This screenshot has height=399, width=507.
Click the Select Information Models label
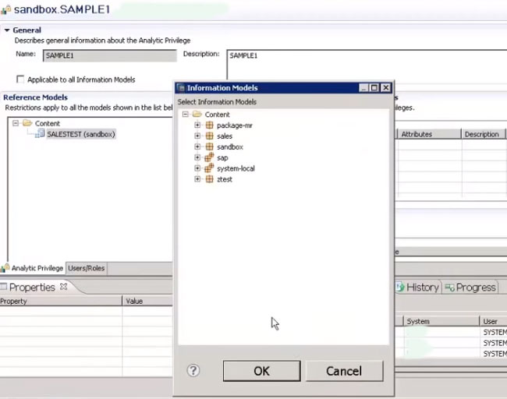pos(217,102)
